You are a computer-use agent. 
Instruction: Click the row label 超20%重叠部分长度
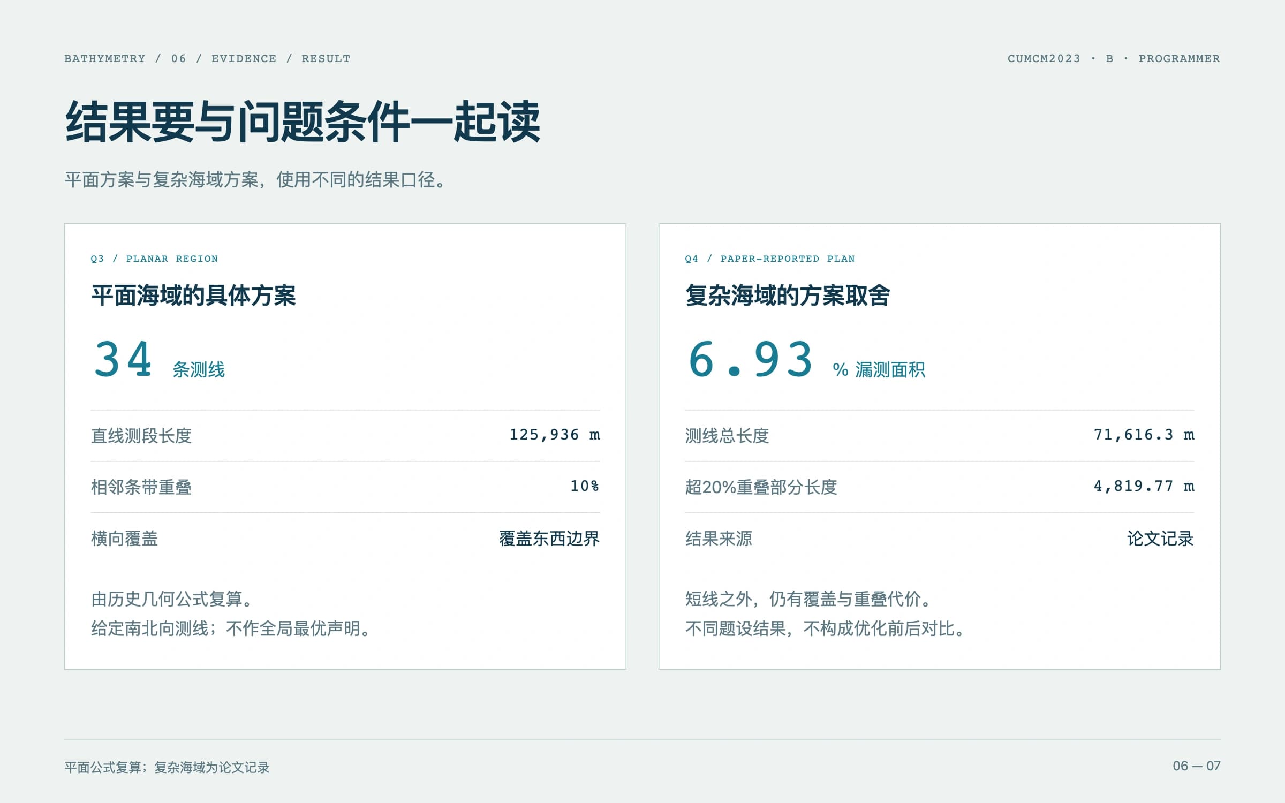pos(761,487)
